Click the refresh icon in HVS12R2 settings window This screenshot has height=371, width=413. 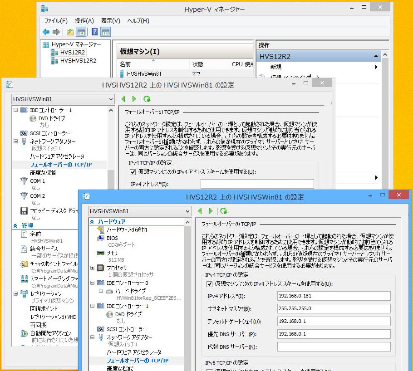[224, 211]
